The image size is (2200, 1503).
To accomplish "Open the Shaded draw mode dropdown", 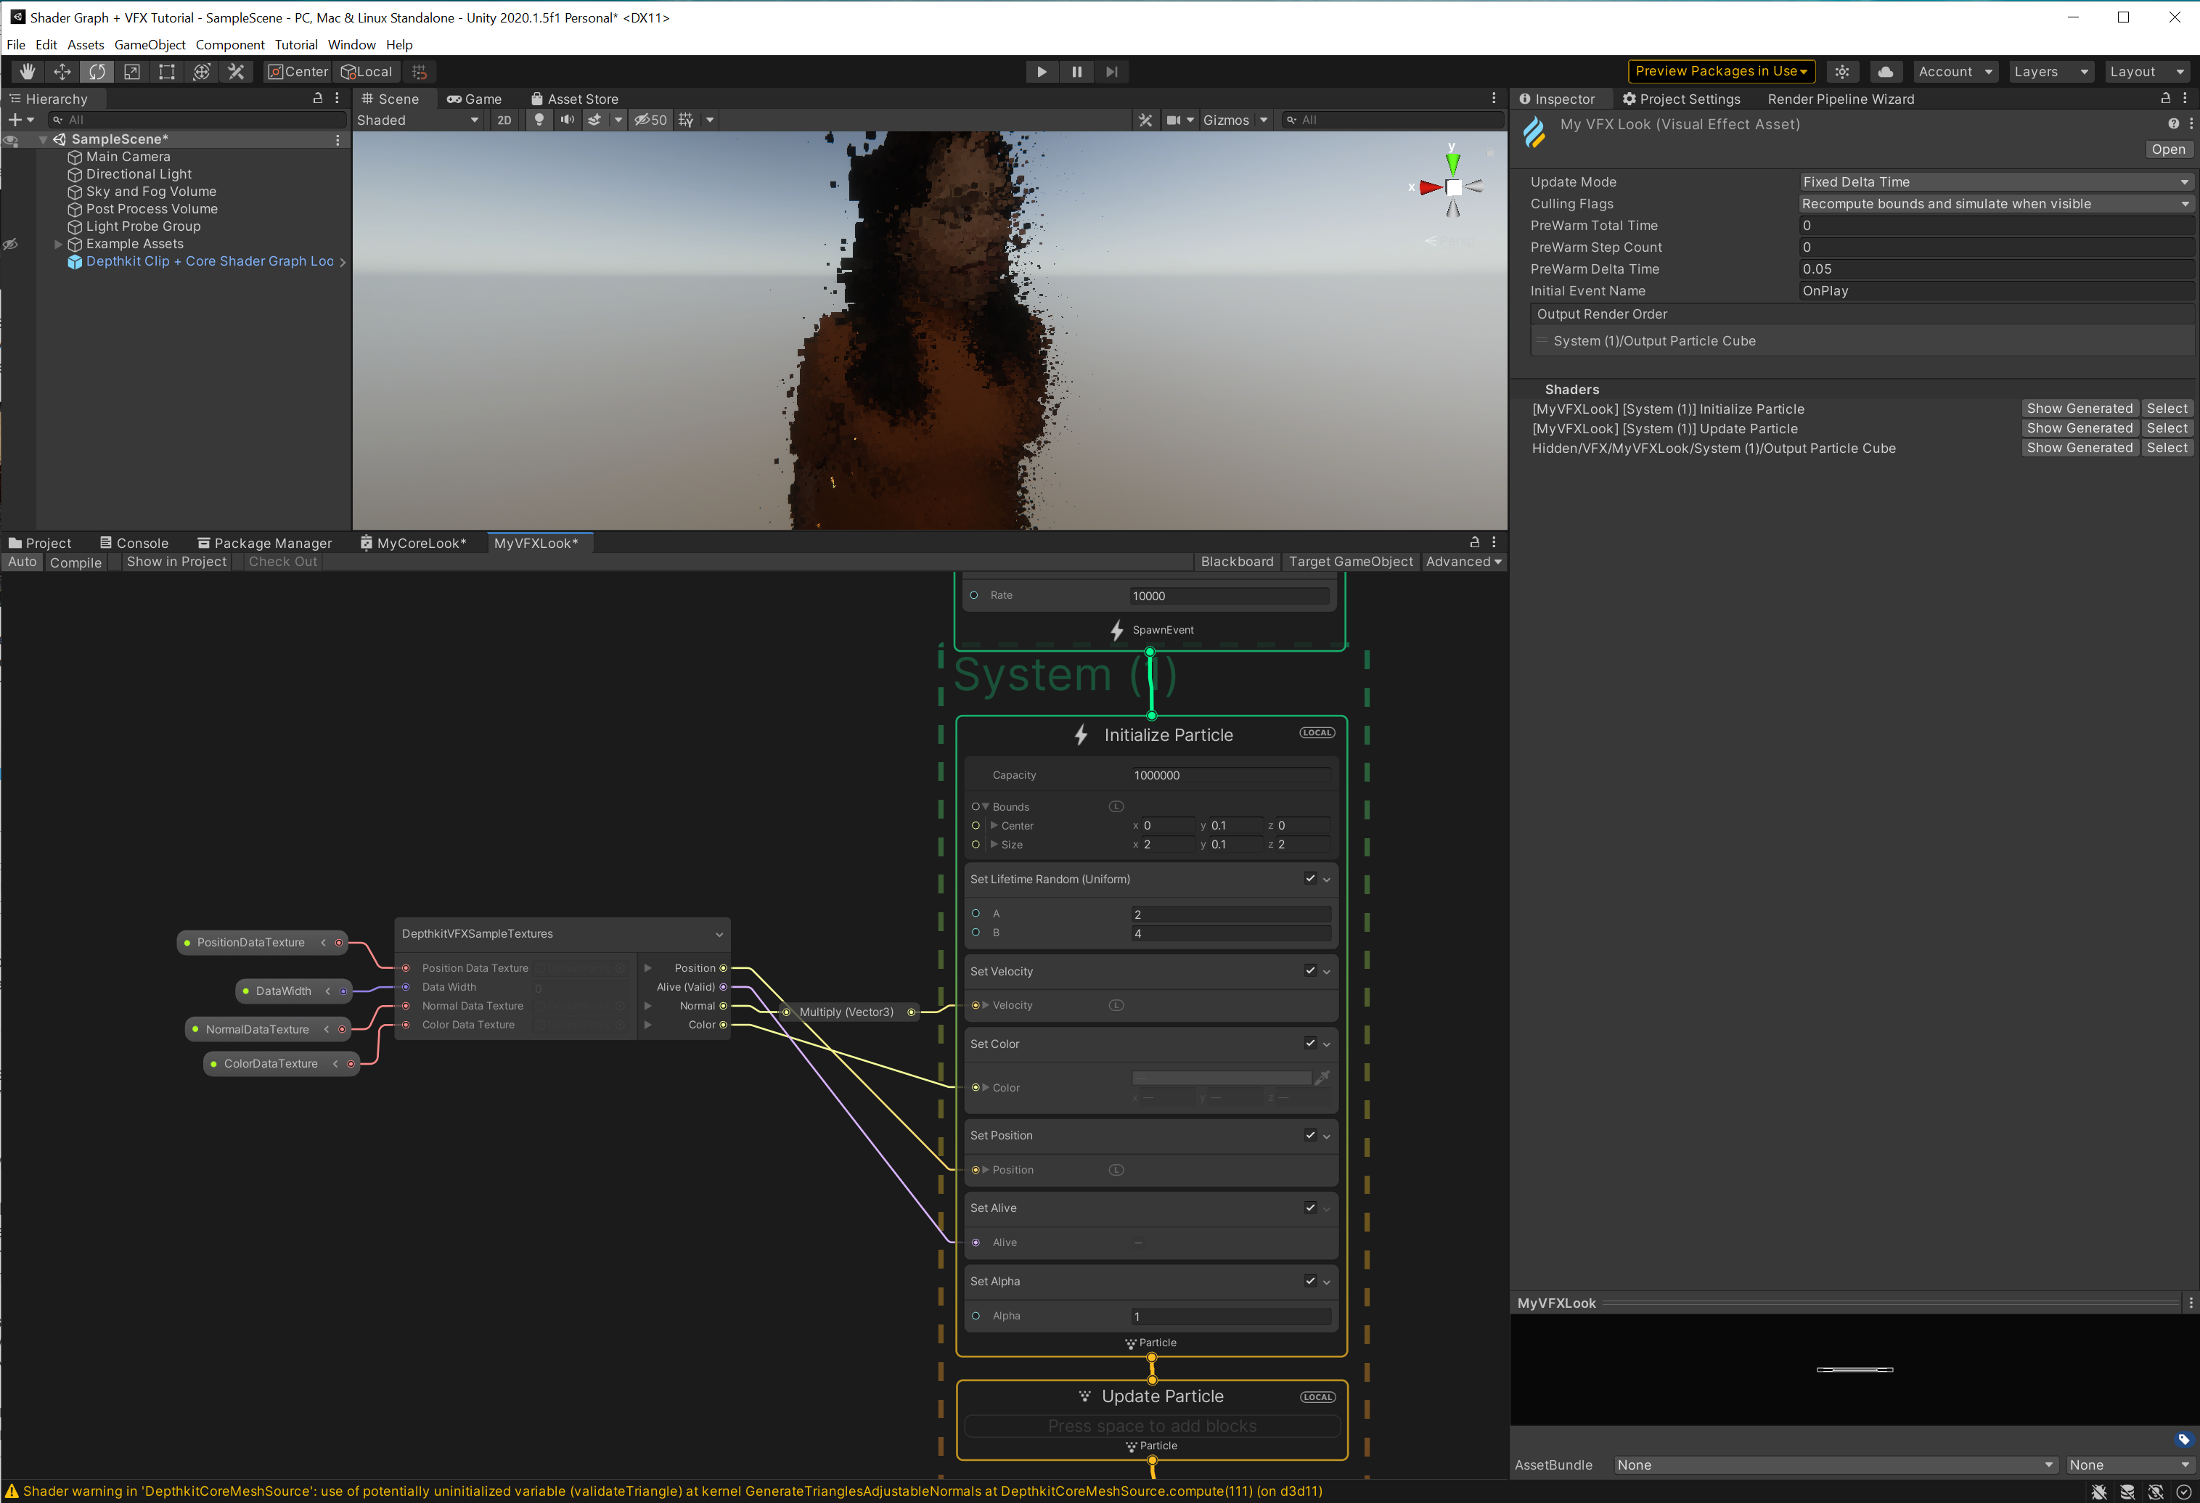I will [417, 119].
